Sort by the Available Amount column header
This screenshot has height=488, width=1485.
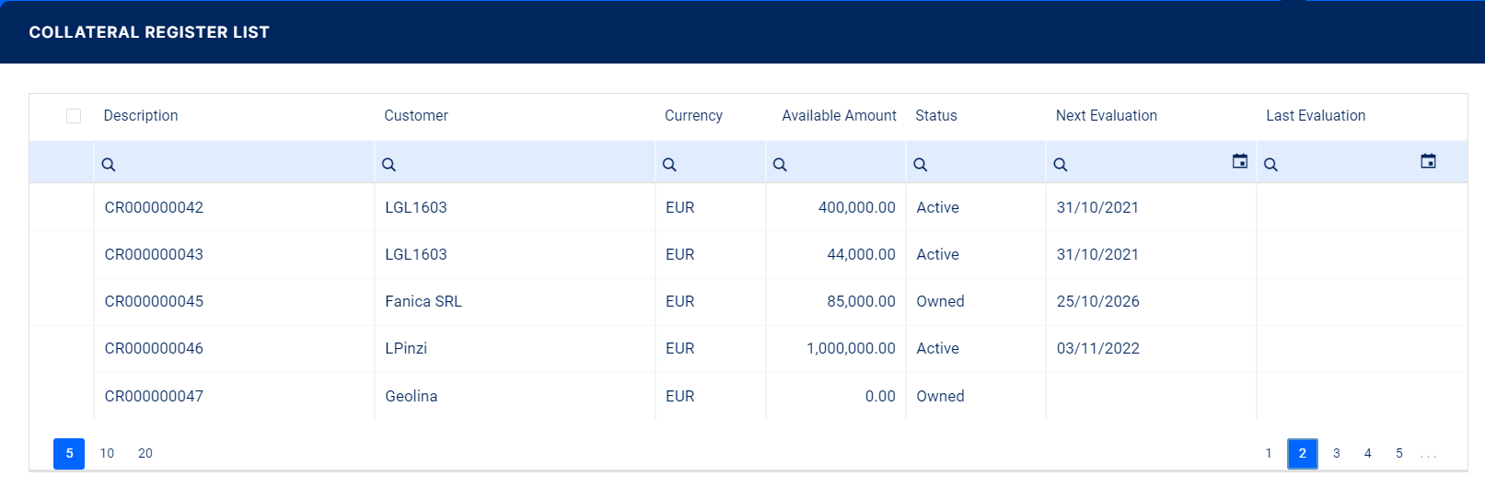pyautogui.click(x=839, y=116)
